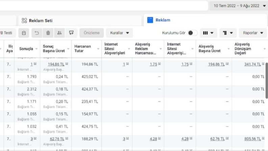Click the 0,41 TL cost per result
The width and height of the screenshot is (268, 151).
[62, 127]
